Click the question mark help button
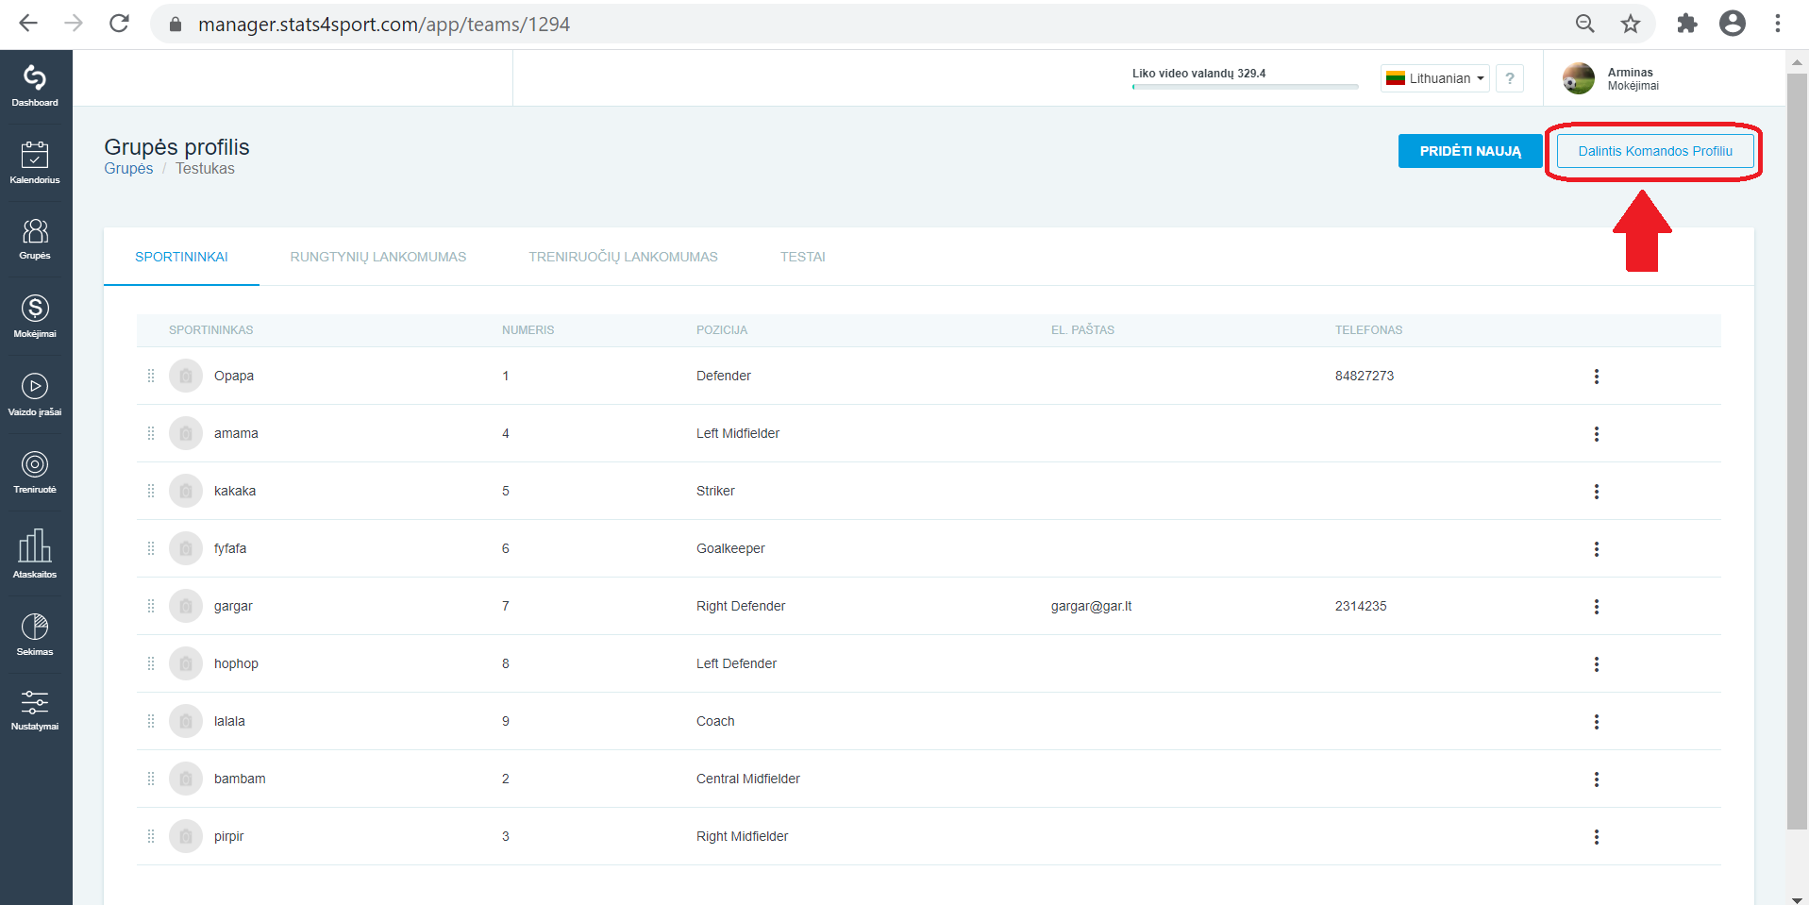The height and width of the screenshot is (905, 1809). point(1510,78)
